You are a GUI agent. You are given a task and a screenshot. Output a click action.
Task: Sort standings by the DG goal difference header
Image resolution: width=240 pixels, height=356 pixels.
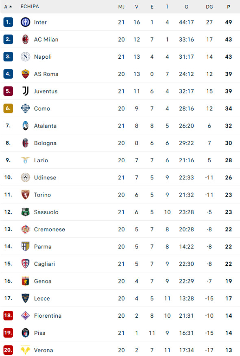(209, 7)
